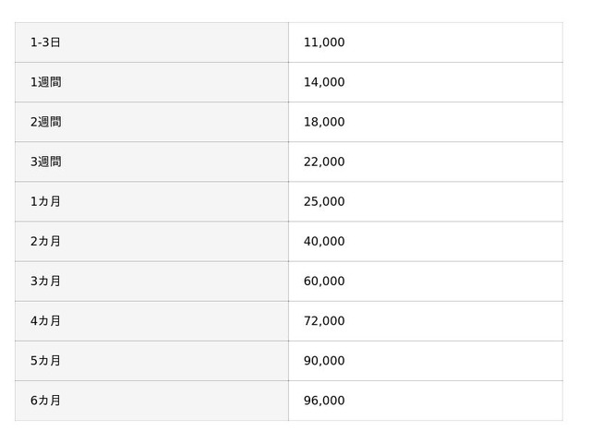
Task: Click the 5カ月 row label
Action: pos(46,361)
